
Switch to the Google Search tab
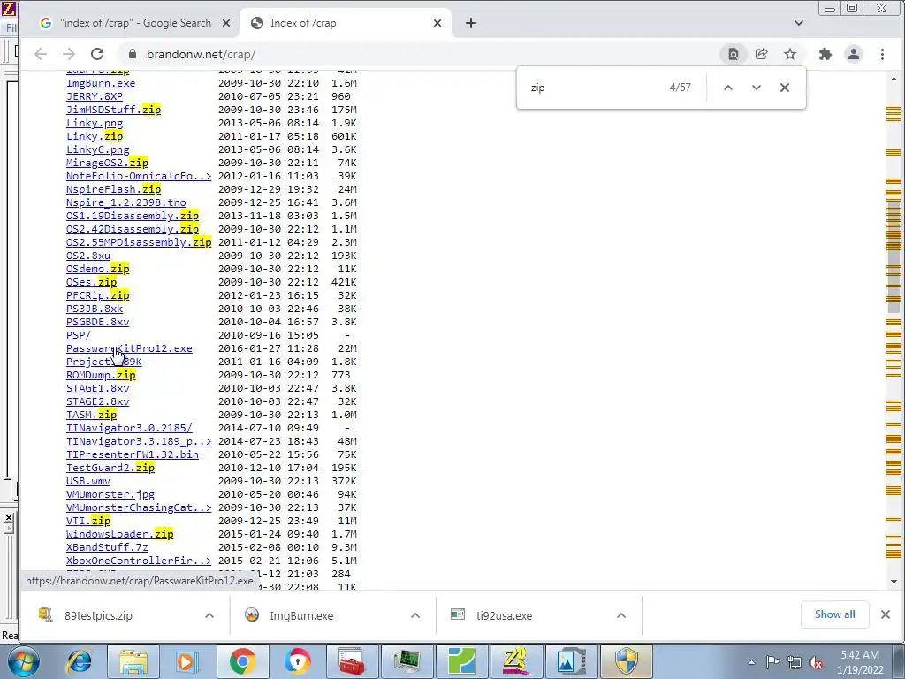pyautogui.click(x=135, y=23)
